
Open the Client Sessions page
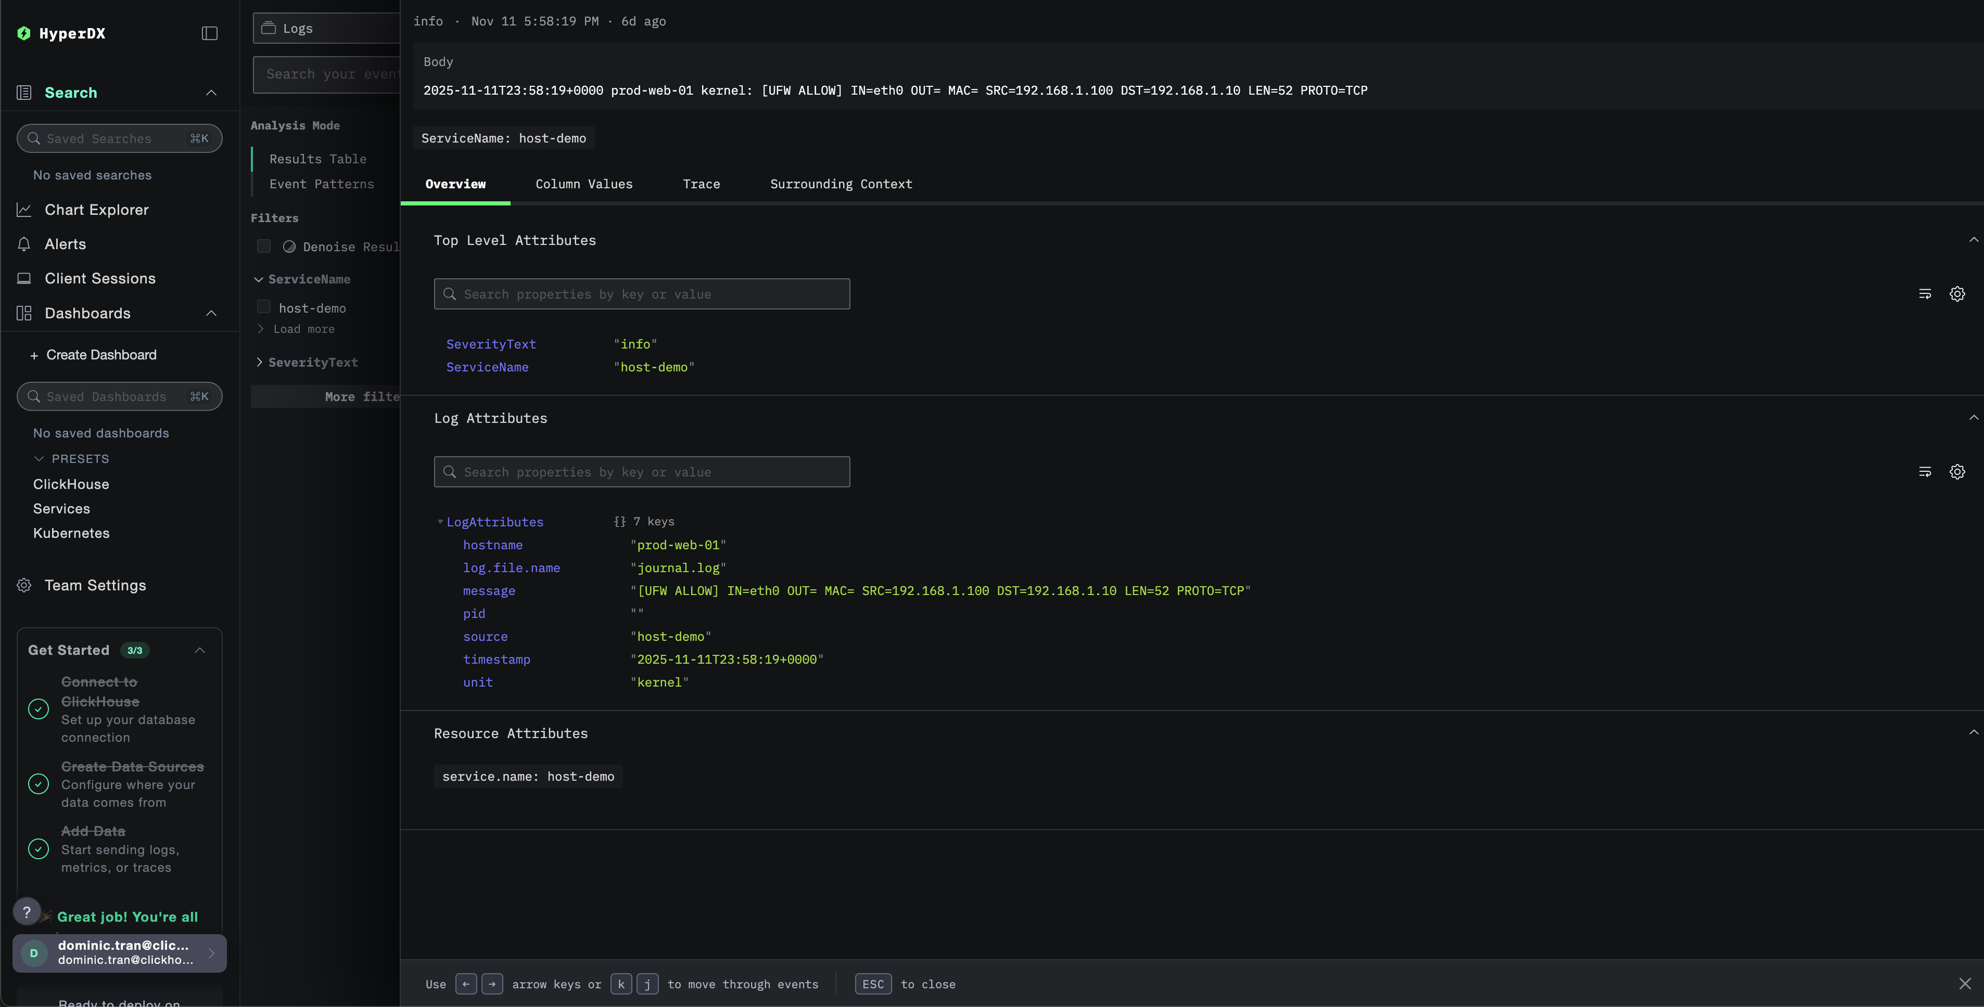pos(99,279)
